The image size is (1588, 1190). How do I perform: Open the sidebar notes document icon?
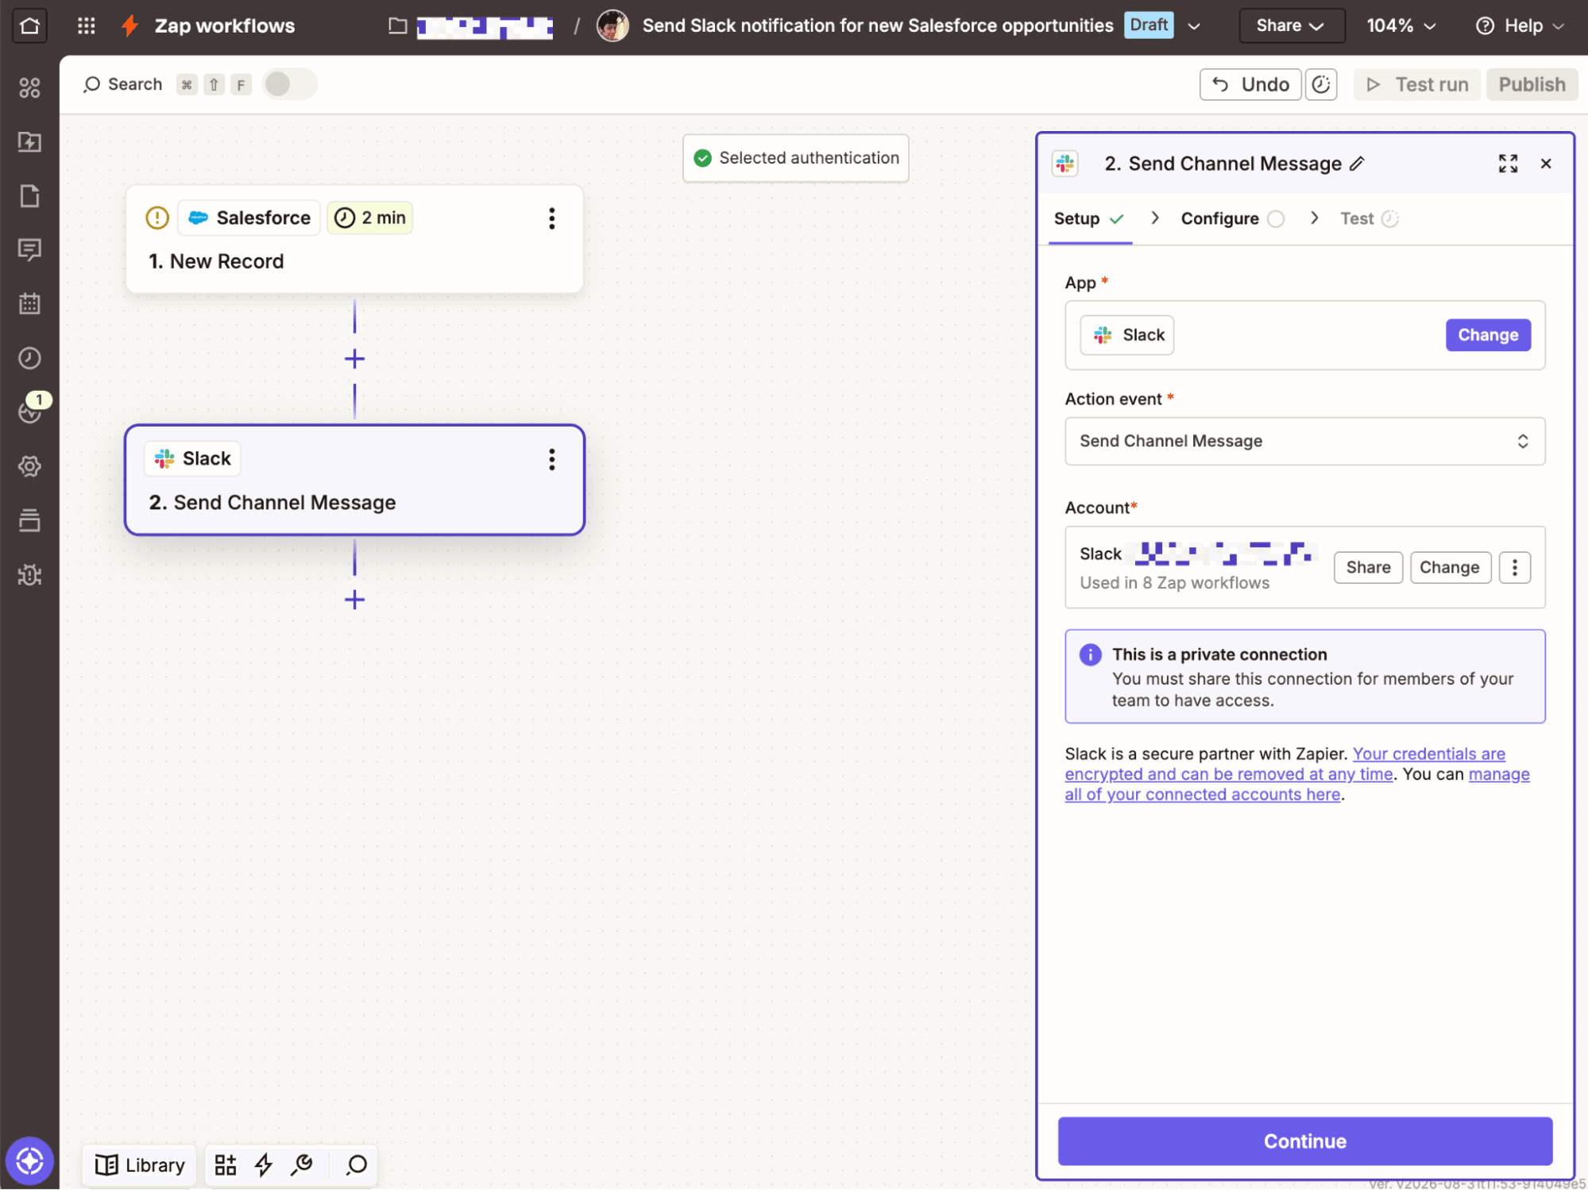(29, 195)
